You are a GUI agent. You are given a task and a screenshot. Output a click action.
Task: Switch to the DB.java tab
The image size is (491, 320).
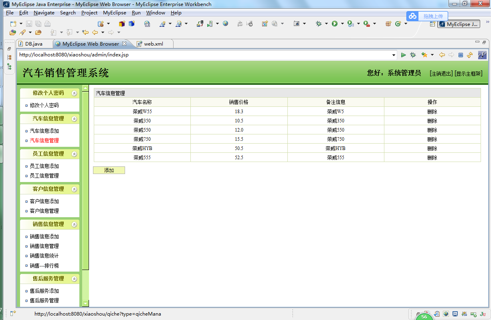(x=33, y=44)
